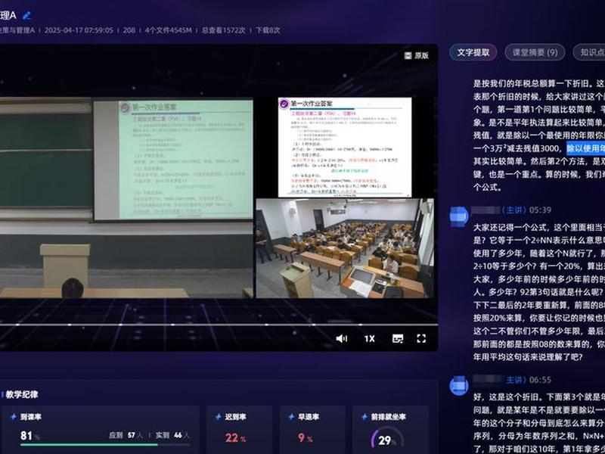This screenshot has height=454, width=605.
Task: Change playback speed from 1X
Action: [x=369, y=338]
